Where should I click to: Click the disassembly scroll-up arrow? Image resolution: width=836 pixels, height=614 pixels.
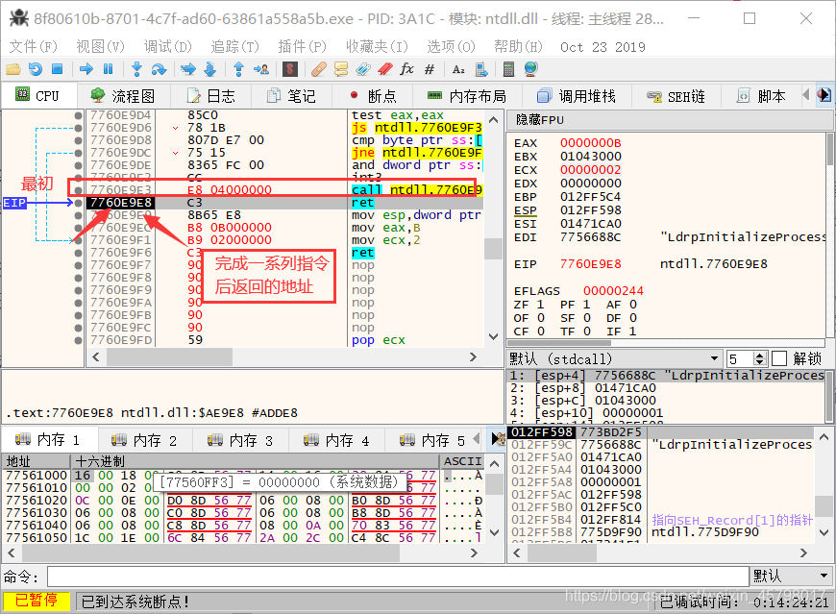click(494, 120)
